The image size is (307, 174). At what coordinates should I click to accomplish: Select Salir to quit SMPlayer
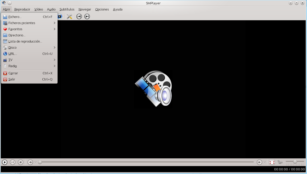29,79
